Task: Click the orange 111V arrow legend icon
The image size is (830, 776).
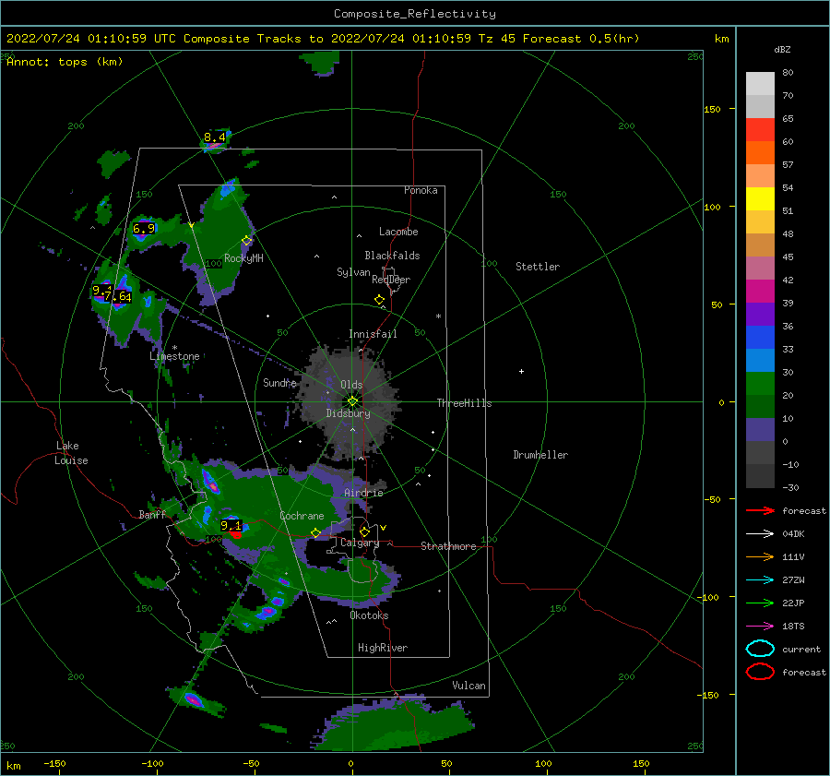Action: pos(760,556)
